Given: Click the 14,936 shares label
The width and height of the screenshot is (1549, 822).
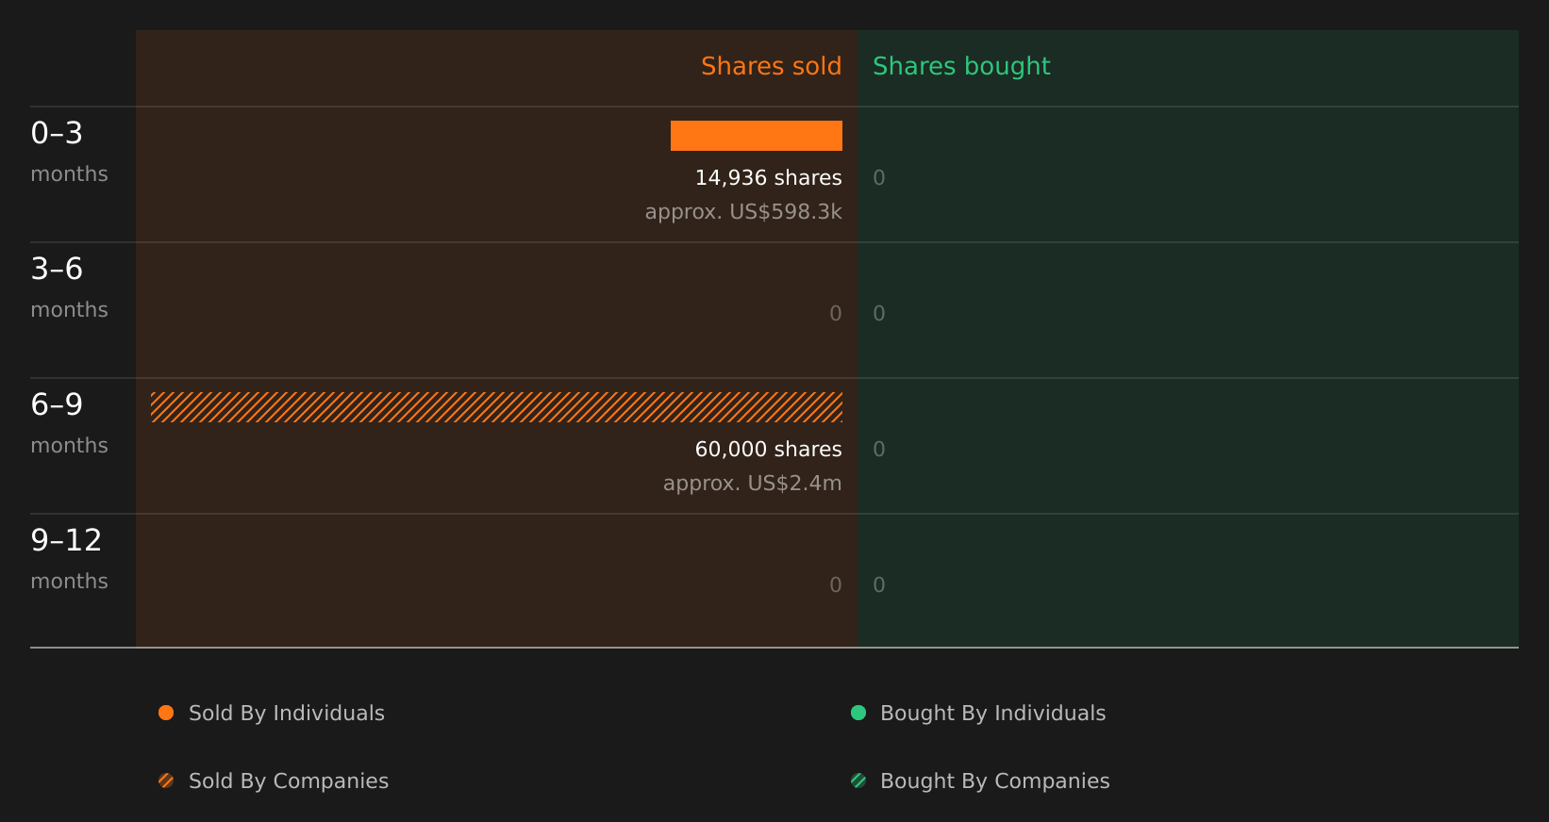Looking at the screenshot, I should point(768,177).
